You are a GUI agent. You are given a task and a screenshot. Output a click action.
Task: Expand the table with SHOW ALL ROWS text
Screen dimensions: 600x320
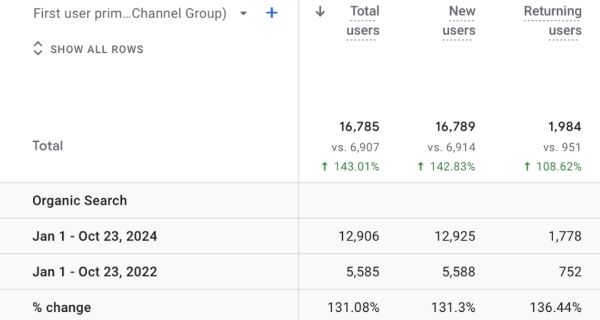click(97, 49)
